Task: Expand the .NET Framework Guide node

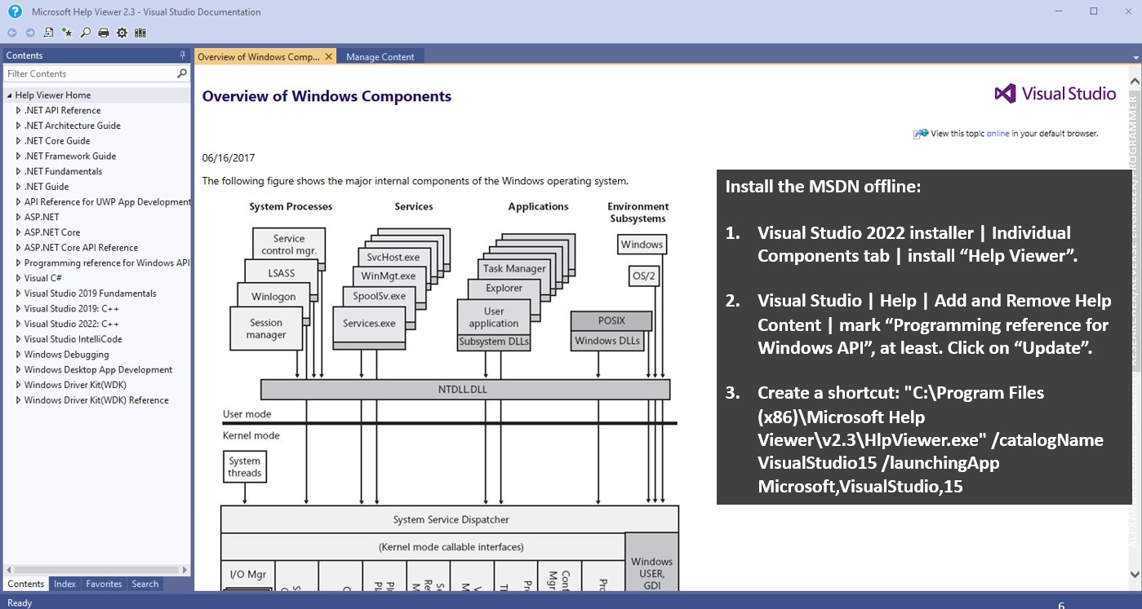Action: point(18,157)
